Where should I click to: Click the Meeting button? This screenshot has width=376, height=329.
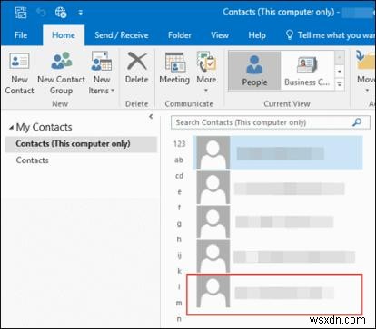[x=174, y=68]
